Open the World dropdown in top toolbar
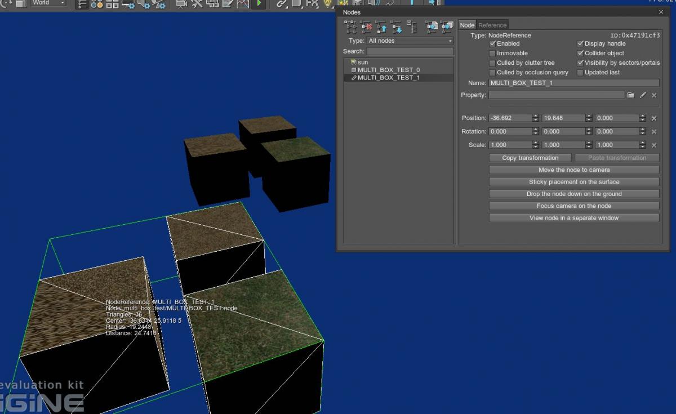Viewport: 676px width, 414px height. pos(48,3)
